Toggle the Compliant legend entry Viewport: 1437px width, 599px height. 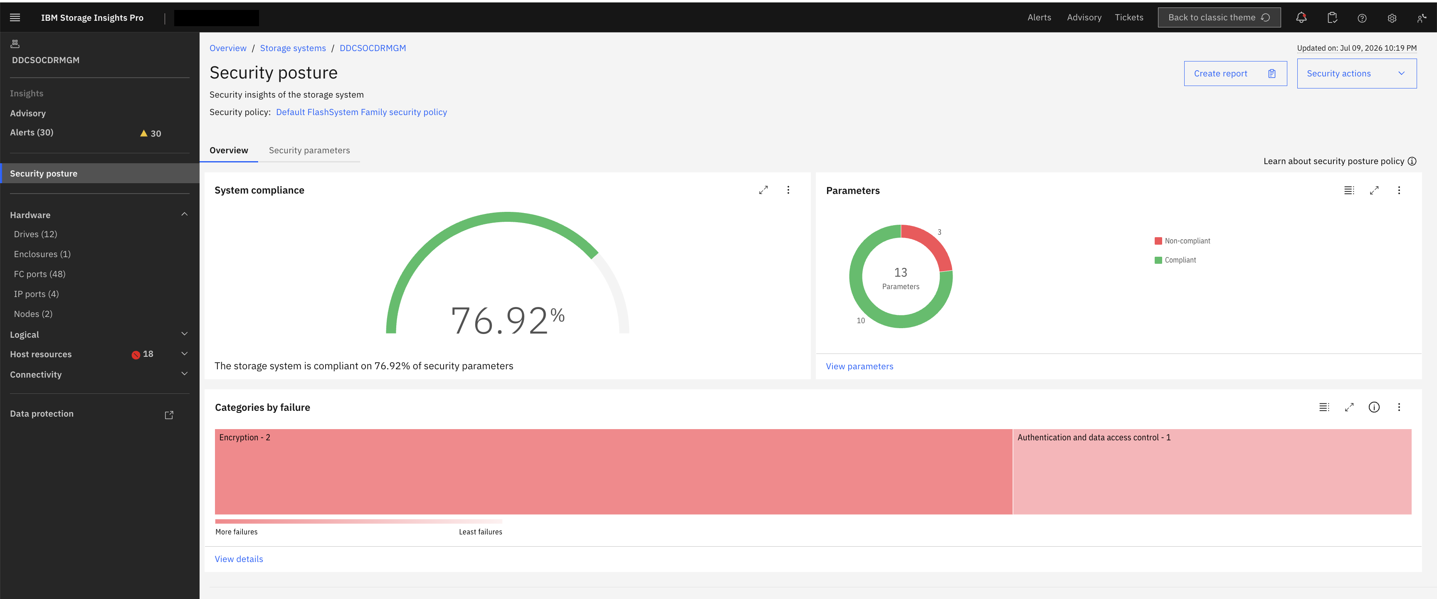click(x=1175, y=260)
